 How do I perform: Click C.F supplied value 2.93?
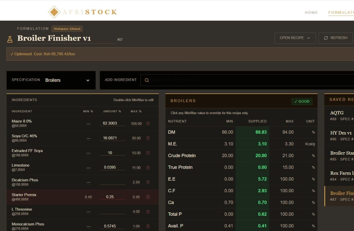click(x=262, y=191)
